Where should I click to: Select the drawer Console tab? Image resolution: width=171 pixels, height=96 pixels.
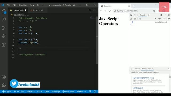(137, 69)
